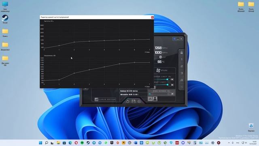Save the profile with the floppy disk icon
The width and height of the screenshot is (259, 146).
(x=134, y=101)
